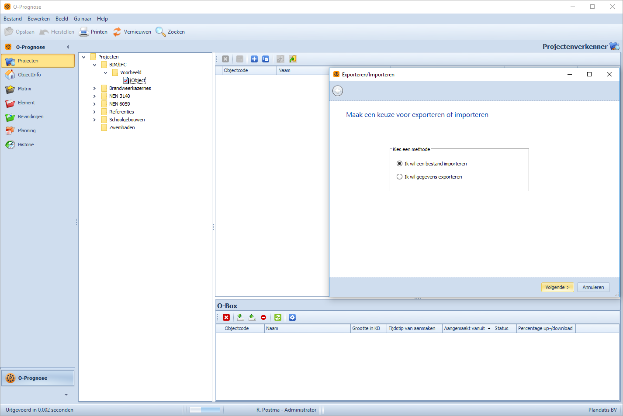
Task: Click the status bar progress indicator
Action: pos(204,410)
